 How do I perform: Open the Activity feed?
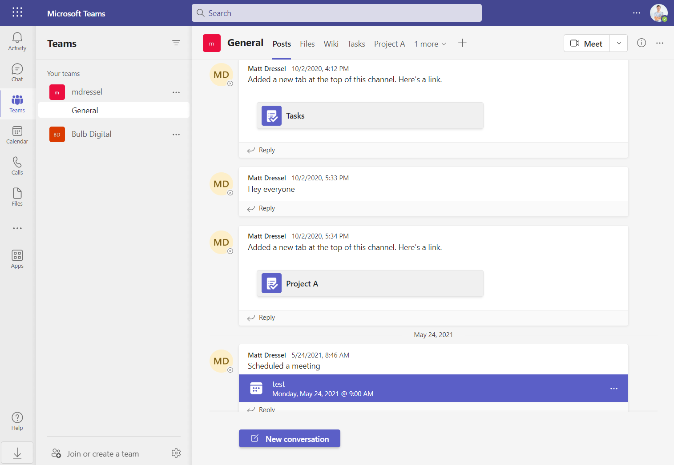pyautogui.click(x=17, y=42)
